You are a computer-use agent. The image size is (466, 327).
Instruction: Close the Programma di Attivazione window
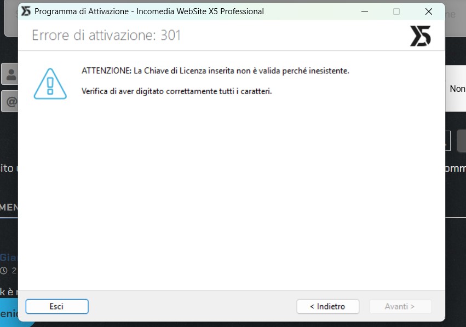pos(429,11)
